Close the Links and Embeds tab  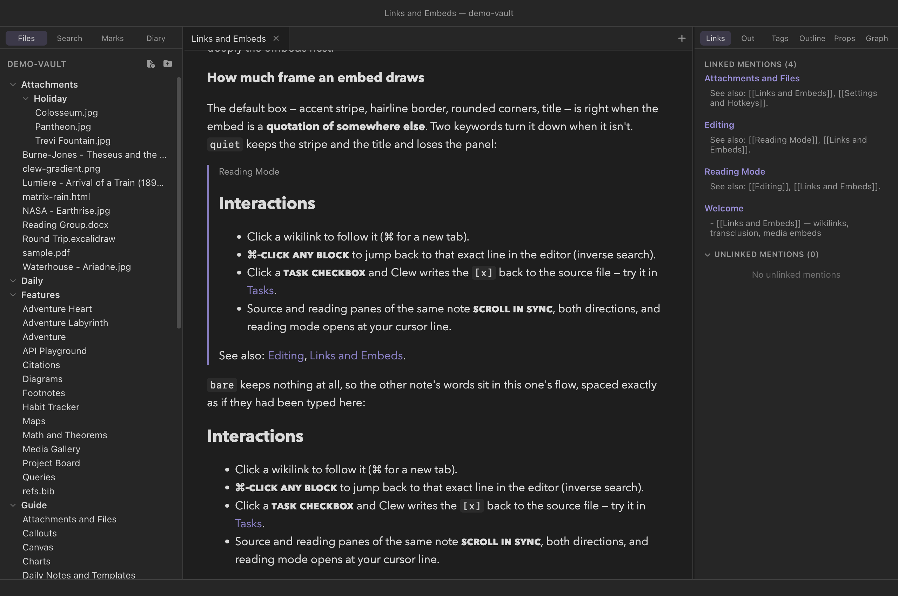click(x=276, y=39)
